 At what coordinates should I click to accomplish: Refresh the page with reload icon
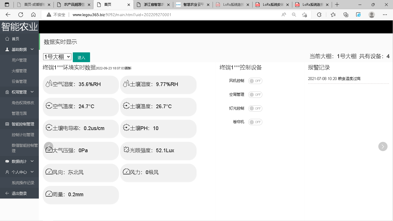click(x=21, y=15)
